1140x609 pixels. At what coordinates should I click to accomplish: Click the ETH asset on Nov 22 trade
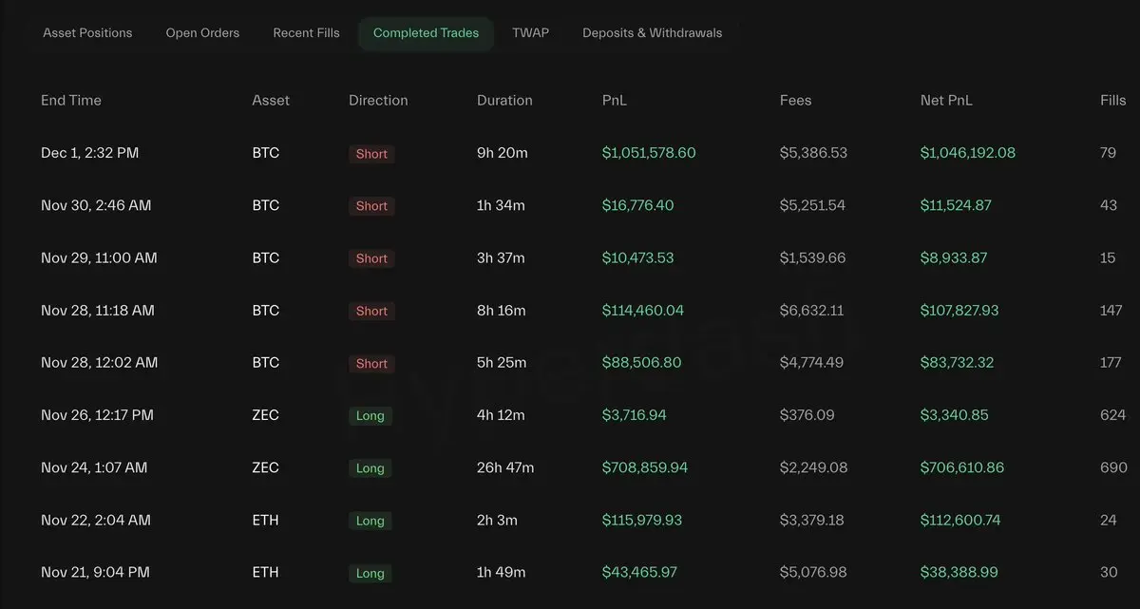(x=265, y=520)
